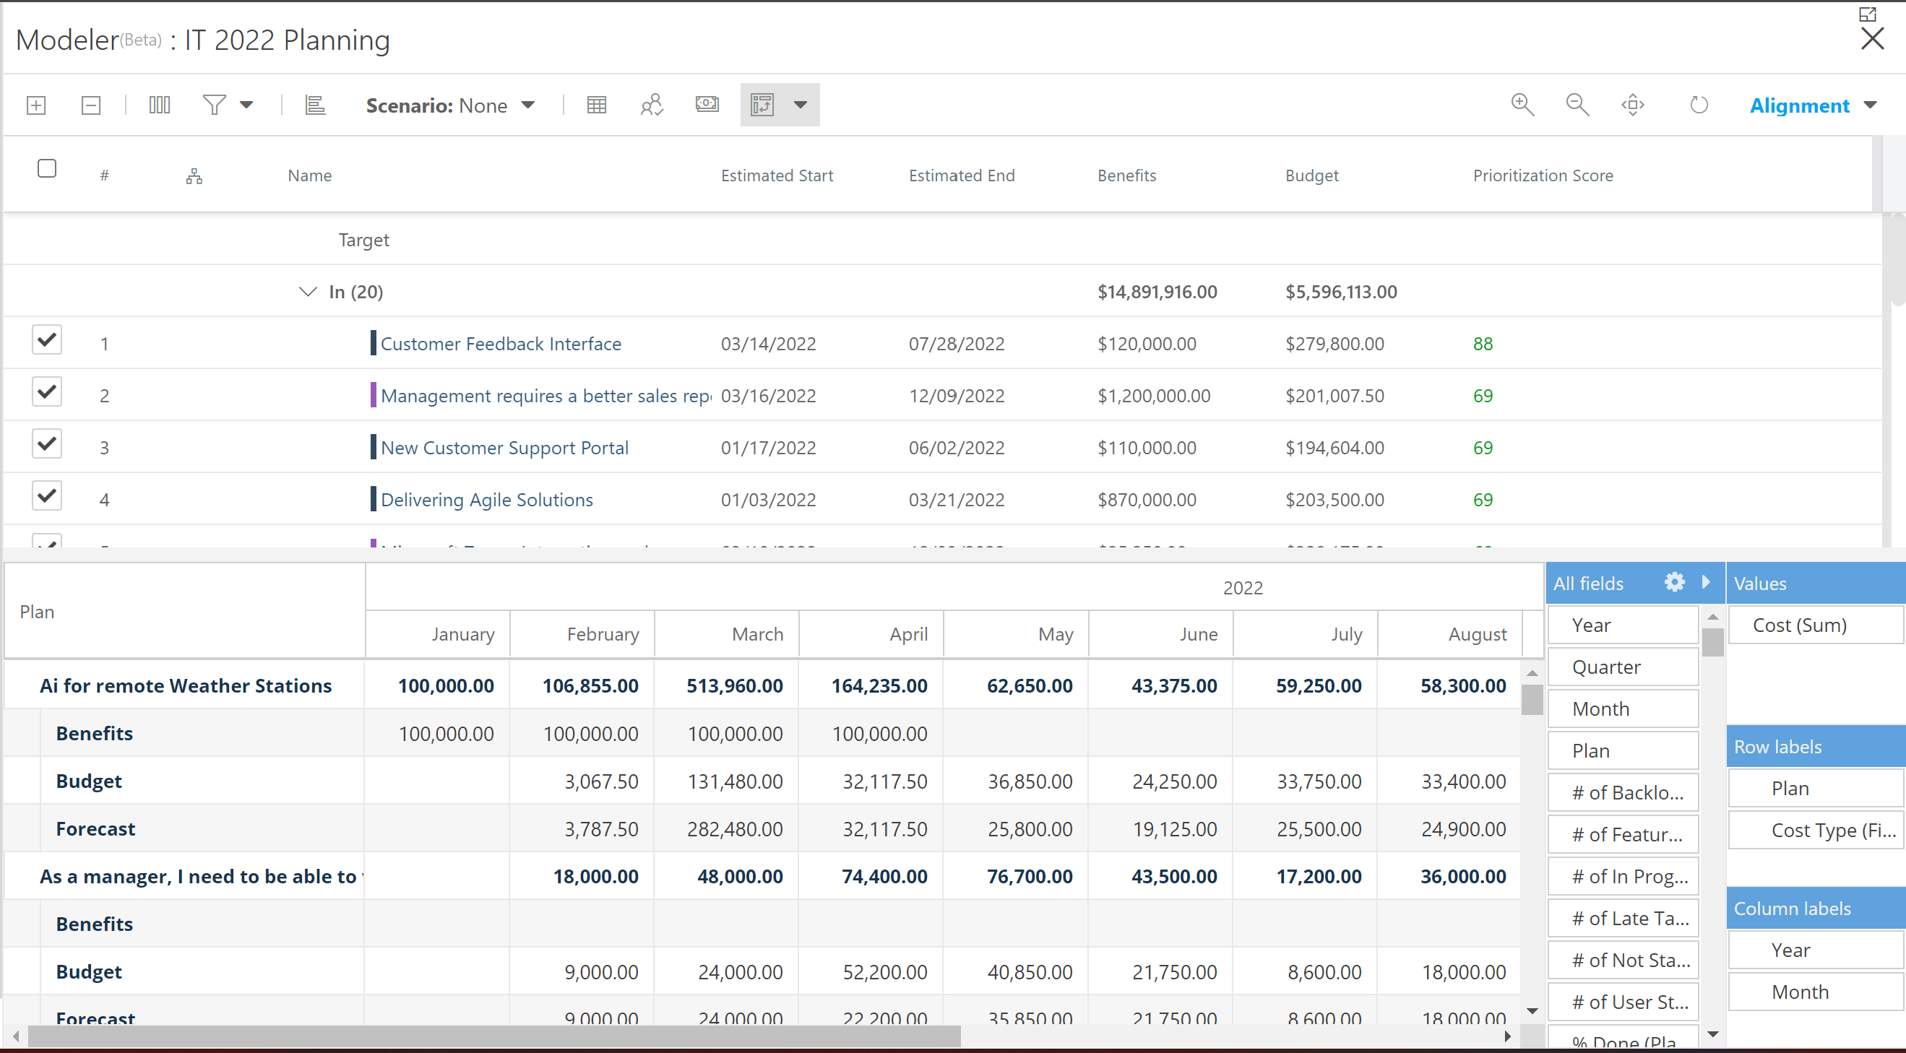This screenshot has width=1906, height=1053.
Task: Open the financials money icon
Action: (707, 104)
